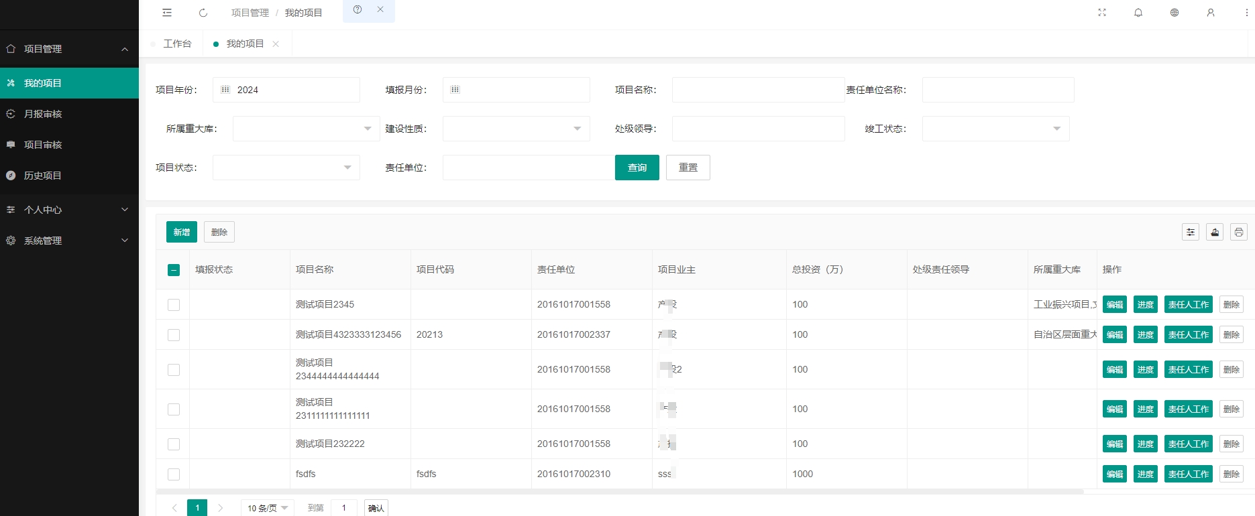Open the user profile icon
The image size is (1255, 516).
coord(1211,13)
